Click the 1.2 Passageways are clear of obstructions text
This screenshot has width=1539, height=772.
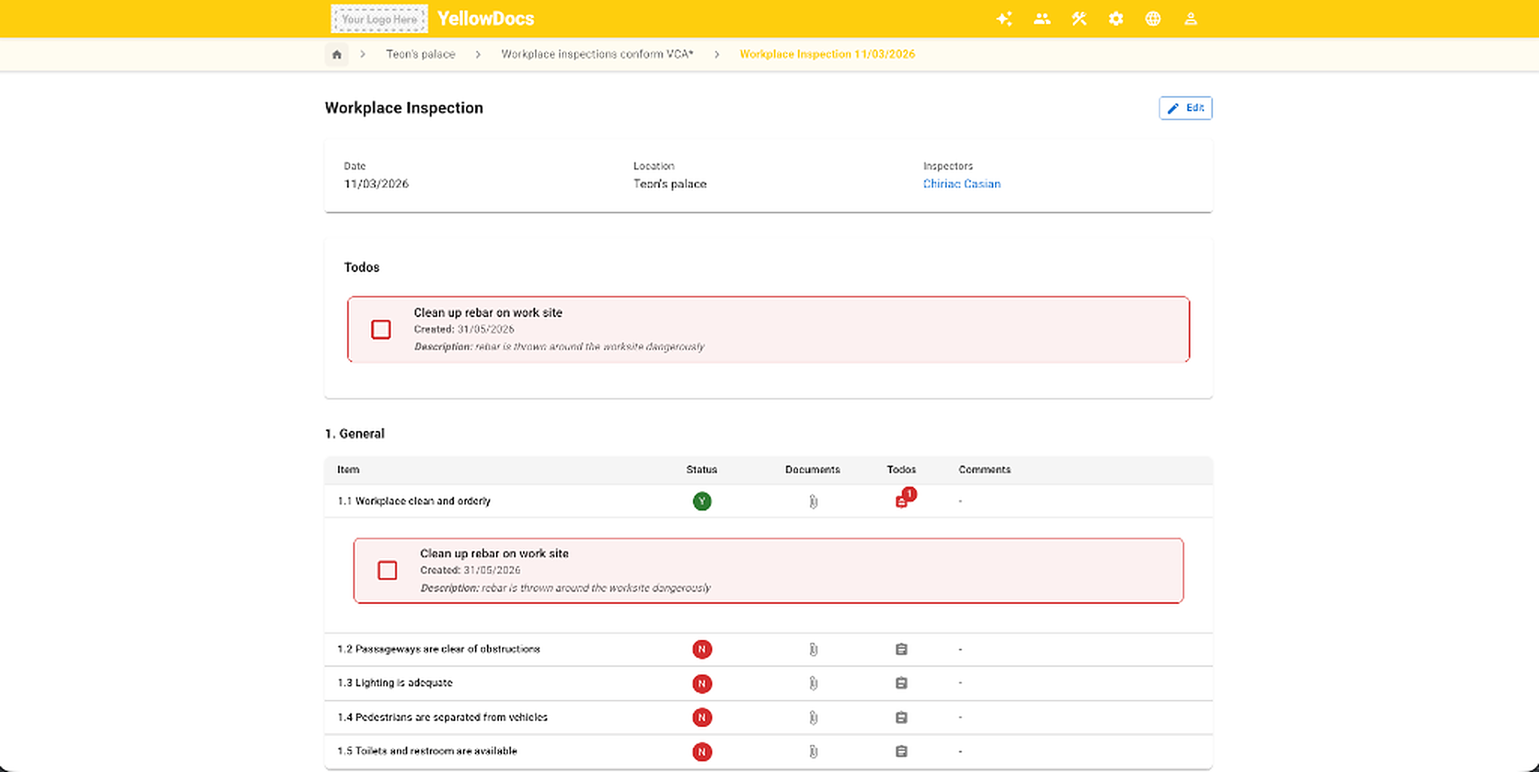click(x=439, y=650)
